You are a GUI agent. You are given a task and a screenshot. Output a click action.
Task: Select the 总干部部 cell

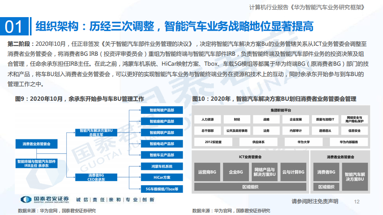point(207,131)
